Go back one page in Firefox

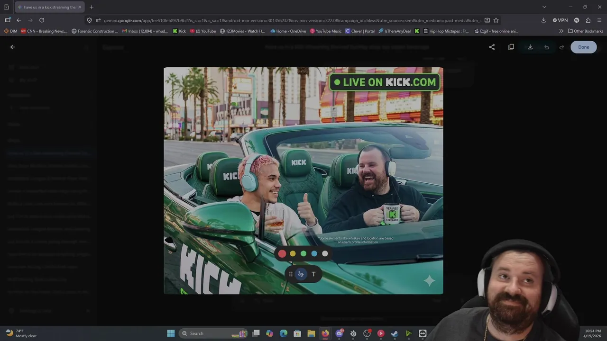(19, 20)
